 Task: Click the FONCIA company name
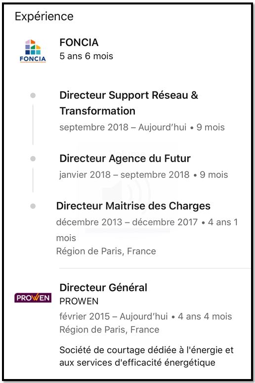tap(79, 43)
